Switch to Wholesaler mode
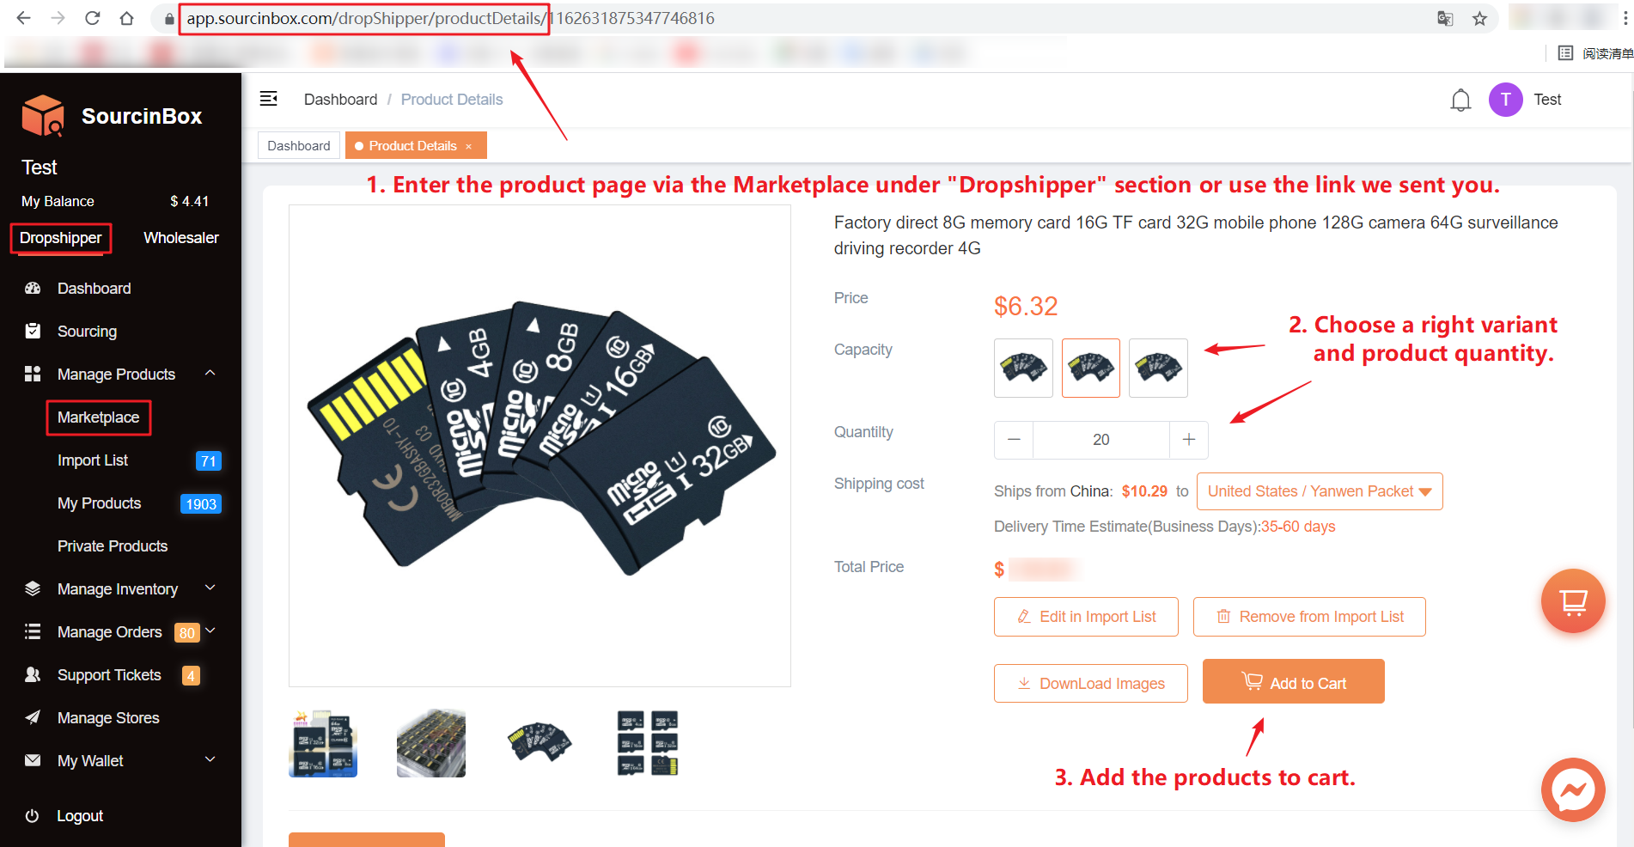Image resolution: width=1634 pixels, height=847 pixels. [180, 238]
